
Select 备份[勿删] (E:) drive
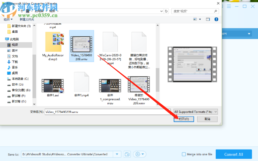tap(19, 90)
